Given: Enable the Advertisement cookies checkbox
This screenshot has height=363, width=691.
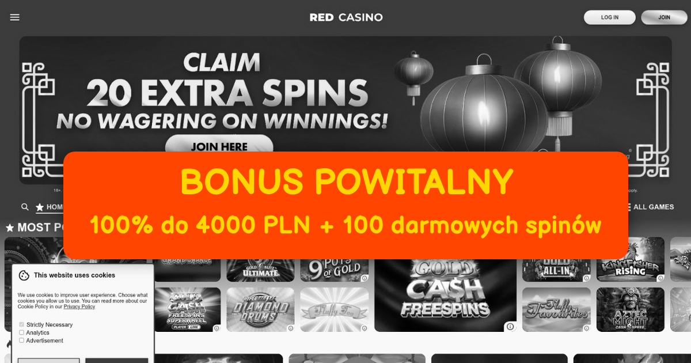Looking at the screenshot, I should (x=21, y=341).
